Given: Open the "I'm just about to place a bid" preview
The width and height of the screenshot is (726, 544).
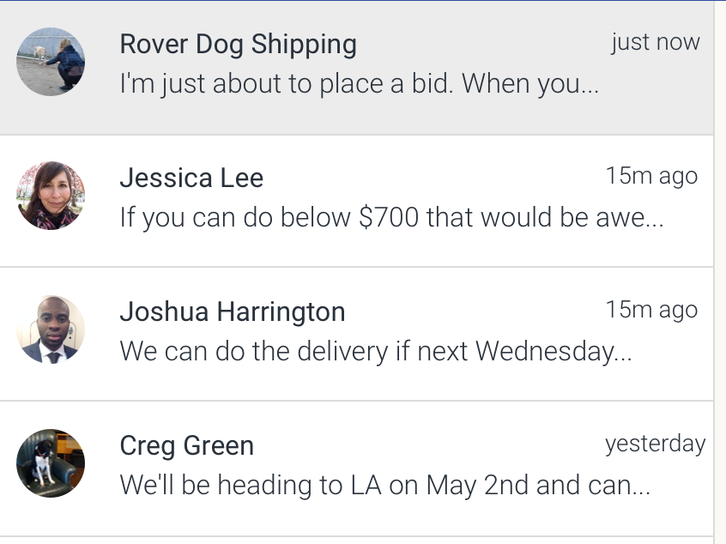Looking at the screenshot, I should click(x=359, y=84).
